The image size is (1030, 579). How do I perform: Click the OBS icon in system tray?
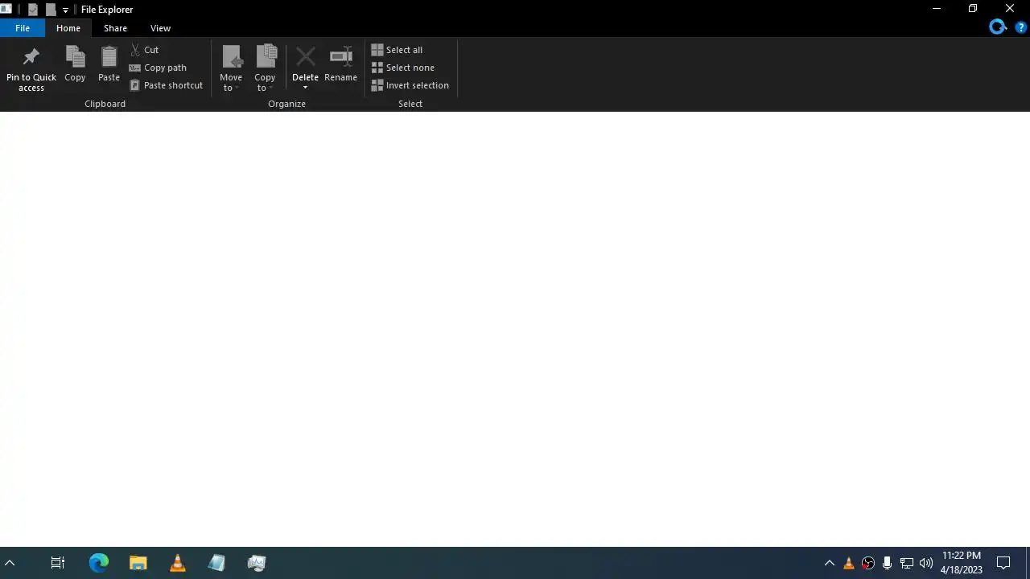point(868,563)
